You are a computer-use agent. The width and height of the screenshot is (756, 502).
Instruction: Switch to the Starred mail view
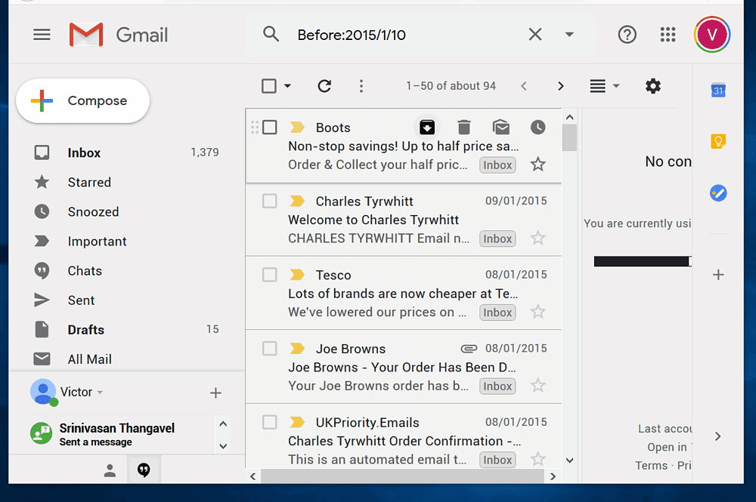pos(89,182)
